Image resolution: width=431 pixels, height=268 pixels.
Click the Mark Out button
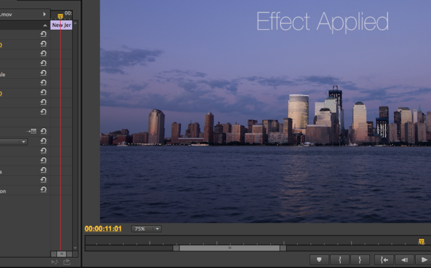point(360,259)
